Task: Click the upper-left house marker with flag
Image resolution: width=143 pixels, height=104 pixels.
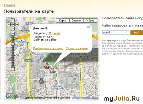Action: 47,66
